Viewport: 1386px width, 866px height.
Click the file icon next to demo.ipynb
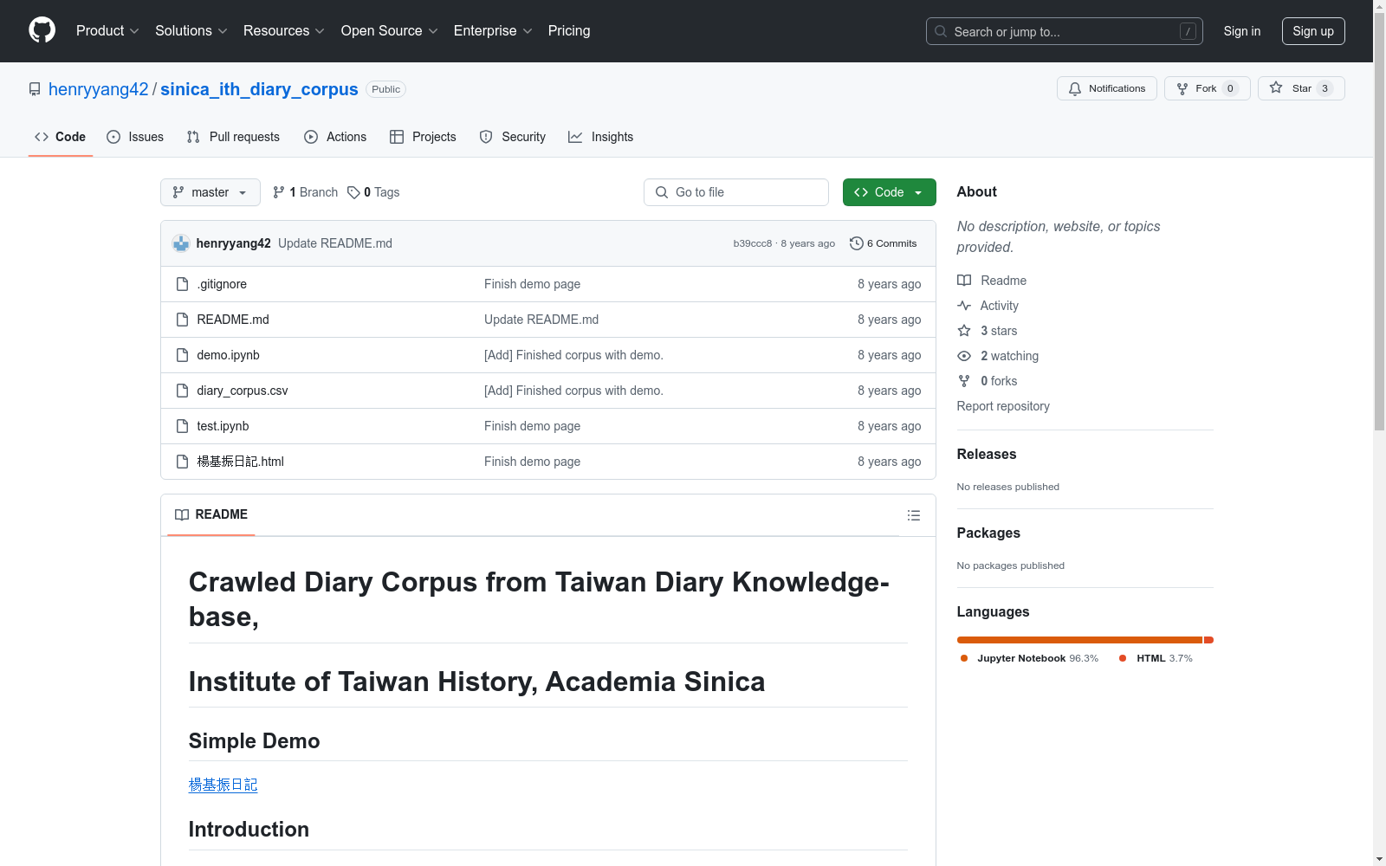(182, 355)
